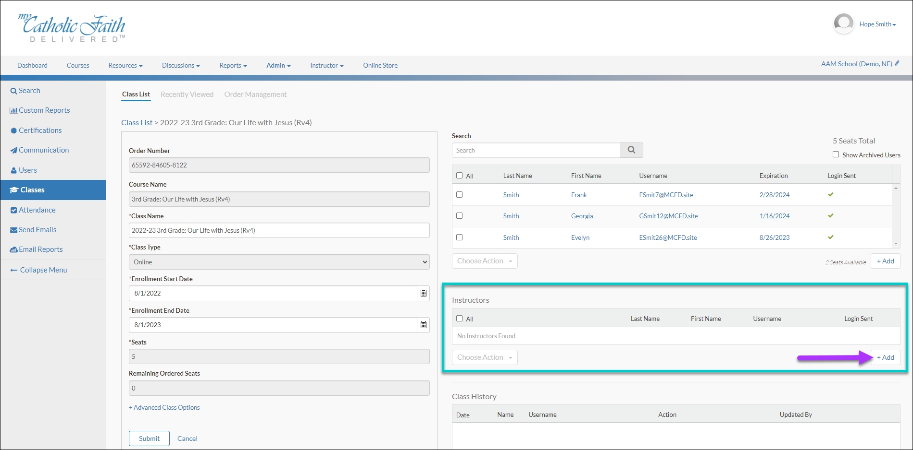Screen dimensions: 913x450
Task: Click the Class List breadcrumb link
Action: tap(137, 123)
